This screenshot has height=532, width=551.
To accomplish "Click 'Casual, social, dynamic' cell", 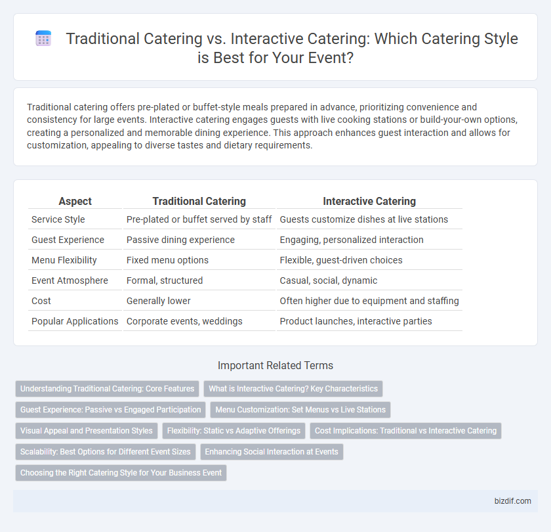I will tap(369, 281).
